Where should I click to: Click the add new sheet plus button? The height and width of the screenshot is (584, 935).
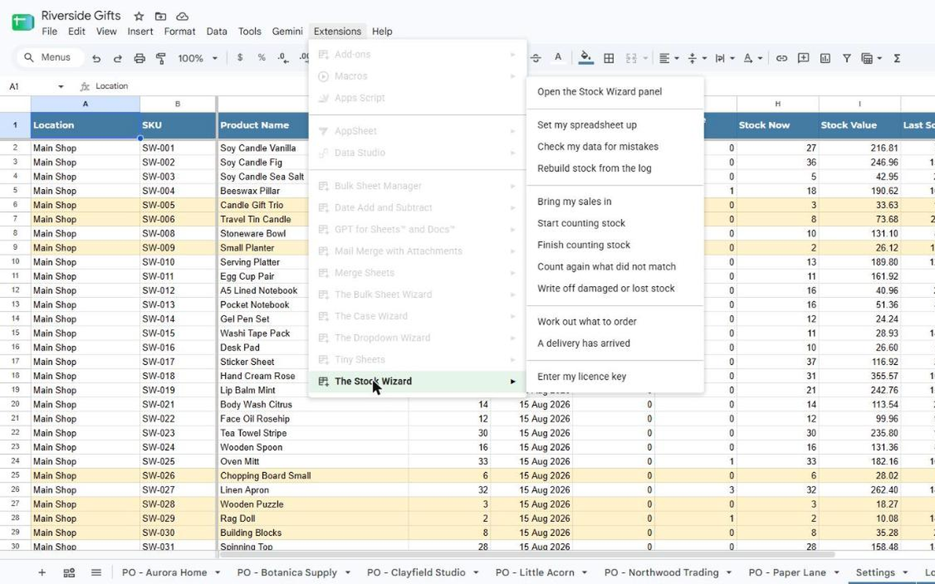[42, 572]
